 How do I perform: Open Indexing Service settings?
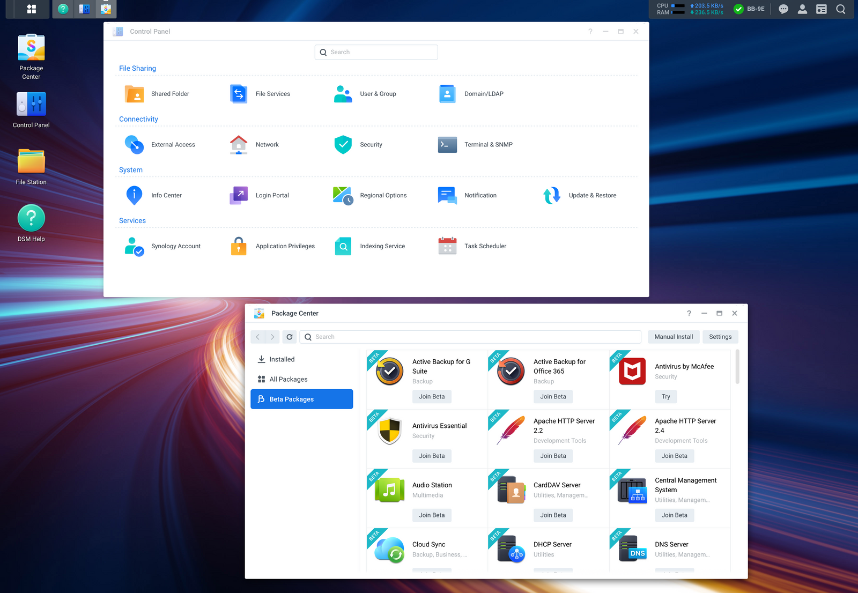point(382,246)
